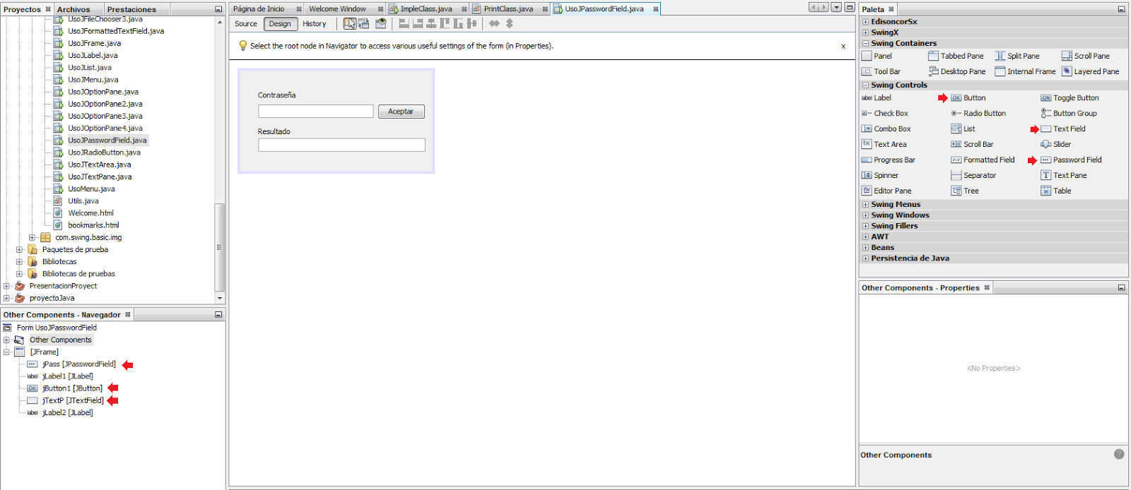Select the Tree palette control
Viewport: 1131px width, 490px height.
click(965, 191)
